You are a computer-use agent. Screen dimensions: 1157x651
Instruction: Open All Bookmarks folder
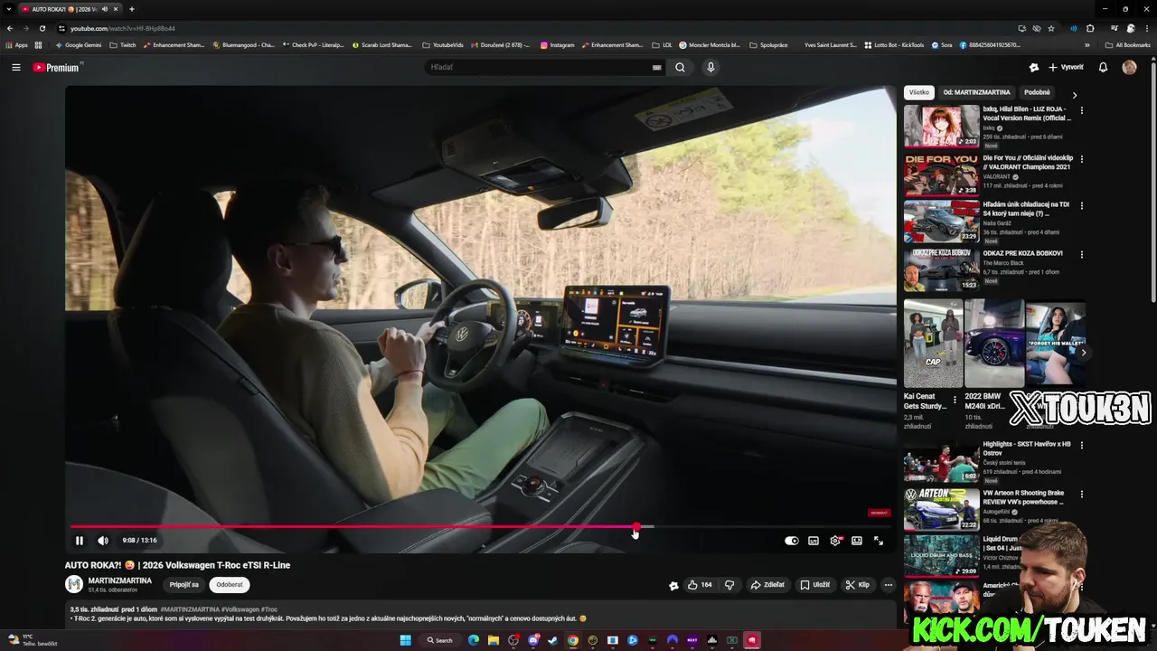1128,45
